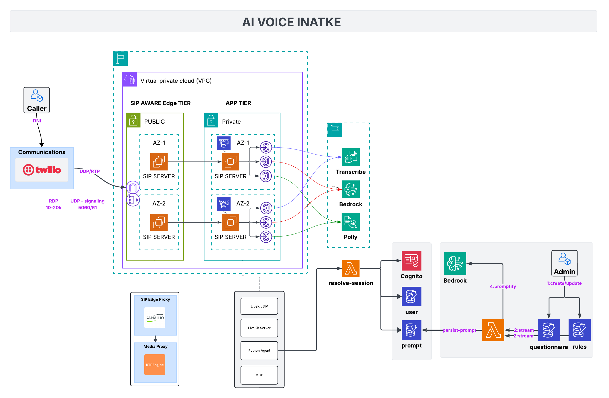Click the resolve-session Lambda icon
The height and width of the screenshot is (398, 609).
tap(351, 268)
